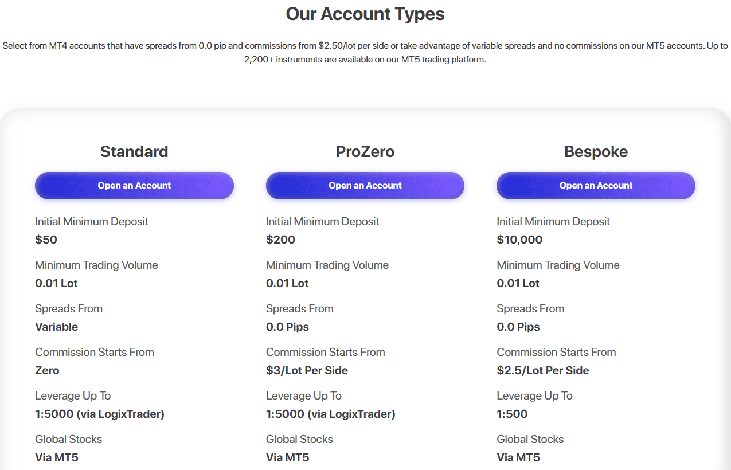Select the 1:500 leverage value

pos(512,414)
